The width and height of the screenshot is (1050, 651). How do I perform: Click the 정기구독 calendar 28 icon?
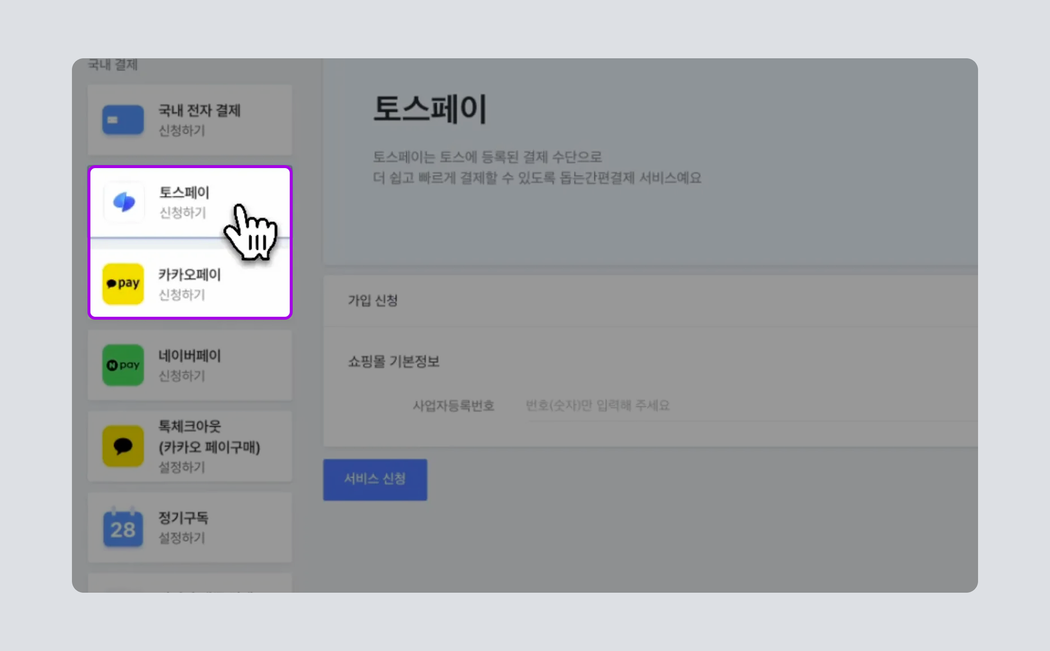tap(123, 528)
